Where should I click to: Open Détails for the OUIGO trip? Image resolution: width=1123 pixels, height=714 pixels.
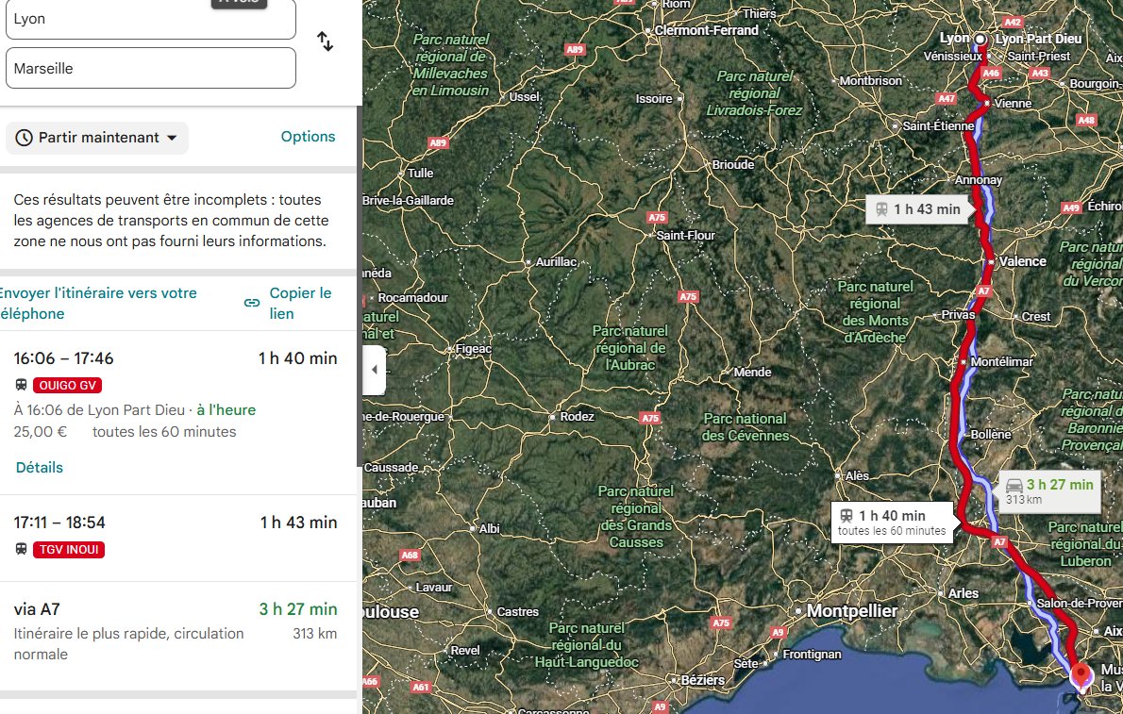(x=40, y=468)
